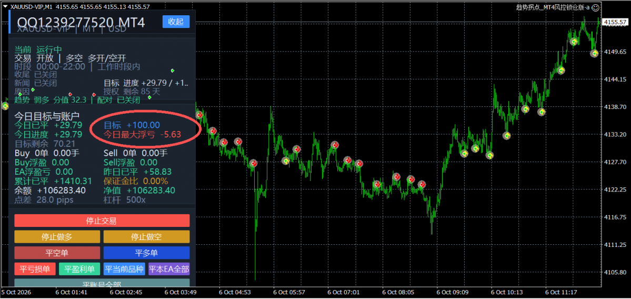This screenshot has height=299, width=631.
Task: Click the 杠杆 500x text
Action: (125, 199)
